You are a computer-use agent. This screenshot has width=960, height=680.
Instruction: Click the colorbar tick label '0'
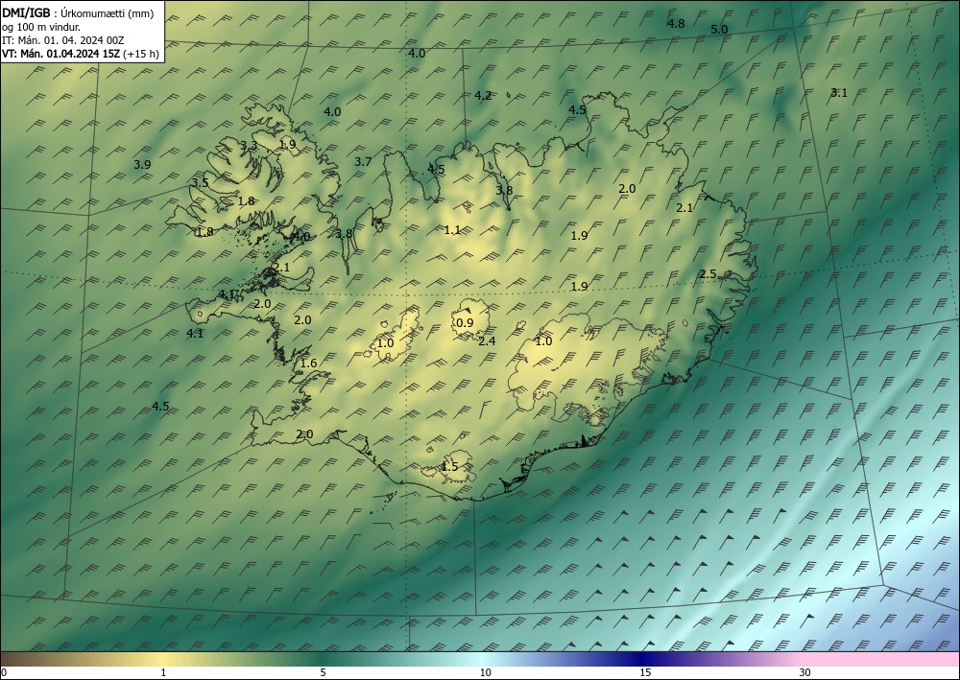click(x=4, y=673)
